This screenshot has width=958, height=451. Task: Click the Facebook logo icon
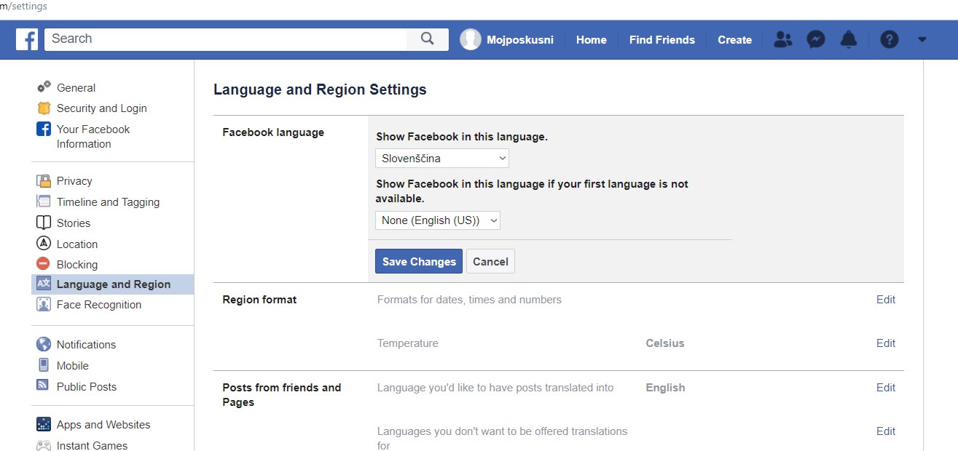(x=27, y=39)
